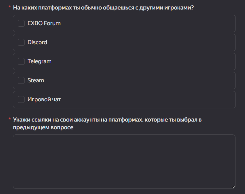
Task: Click the Telegram label text
Action: [x=40, y=61]
